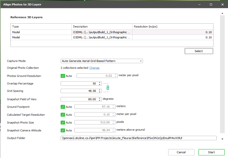This screenshot has width=228, height=158.
Task: Click the Select button for reference layers
Action: pos(199,51)
